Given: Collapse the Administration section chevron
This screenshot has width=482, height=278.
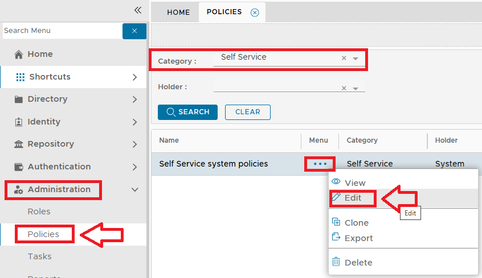Looking at the screenshot, I should pos(135,190).
